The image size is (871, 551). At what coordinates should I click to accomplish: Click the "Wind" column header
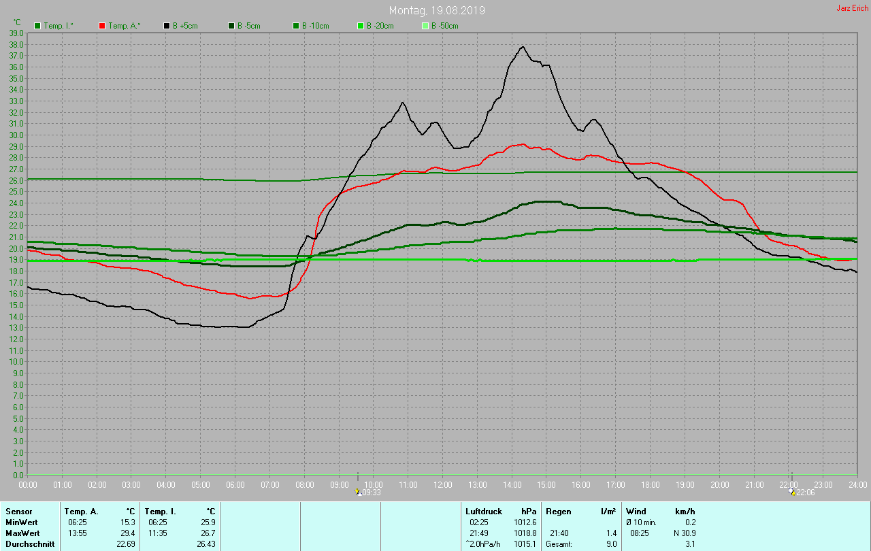[636, 512]
